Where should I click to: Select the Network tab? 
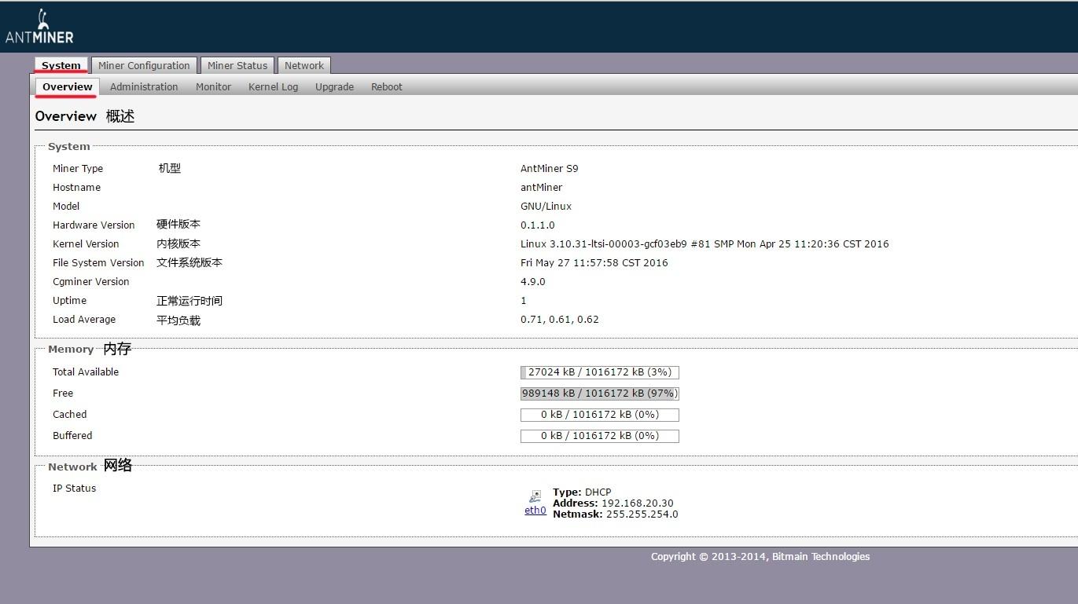pyautogui.click(x=304, y=65)
